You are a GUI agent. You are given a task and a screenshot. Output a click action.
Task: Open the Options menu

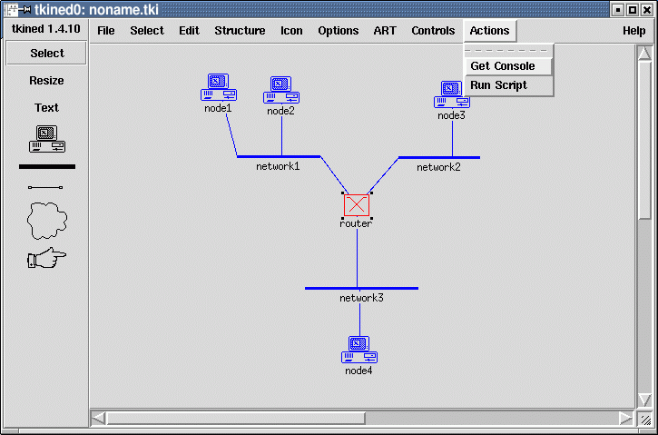click(338, 31)
